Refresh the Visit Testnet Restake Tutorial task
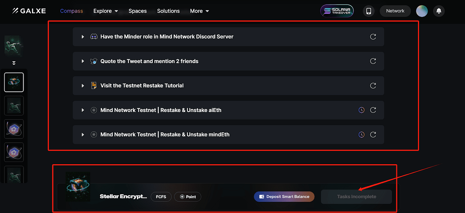This screenshot has width=465, height=213. pos(373,86)
